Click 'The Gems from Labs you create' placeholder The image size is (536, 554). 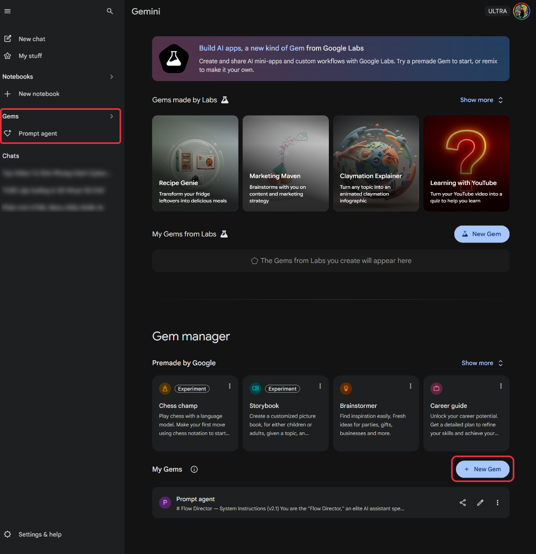click(330, 261)
